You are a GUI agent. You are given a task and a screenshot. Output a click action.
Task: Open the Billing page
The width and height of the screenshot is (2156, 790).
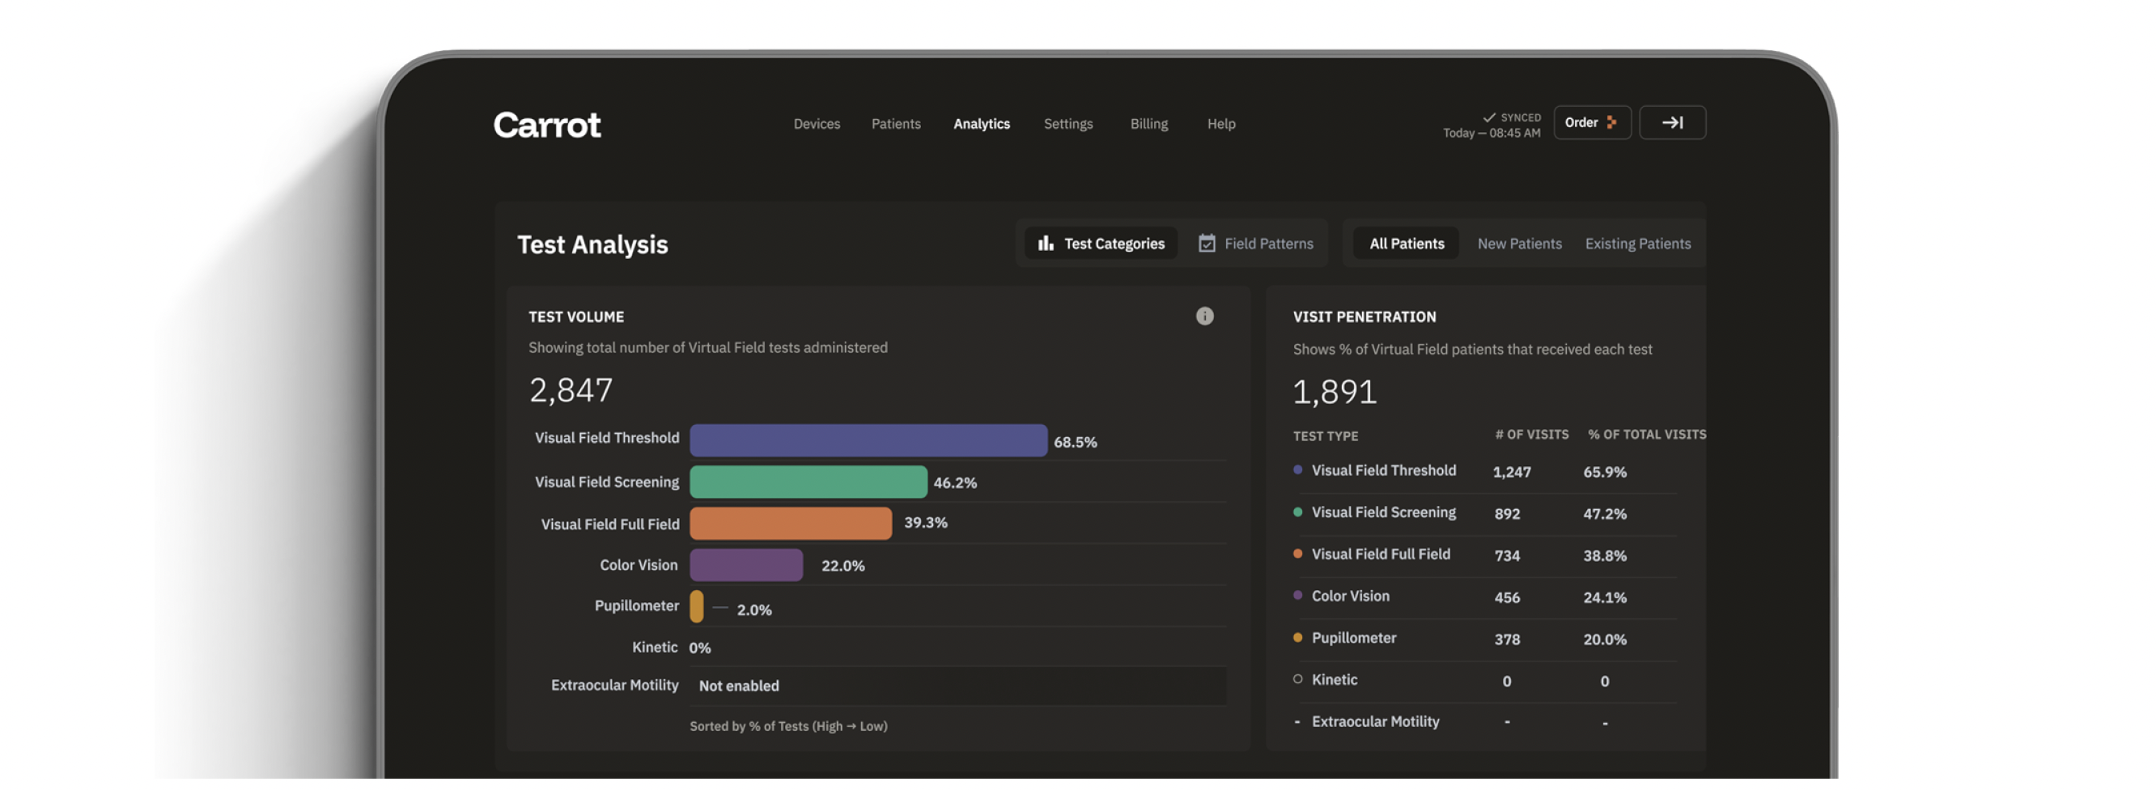1148,124
